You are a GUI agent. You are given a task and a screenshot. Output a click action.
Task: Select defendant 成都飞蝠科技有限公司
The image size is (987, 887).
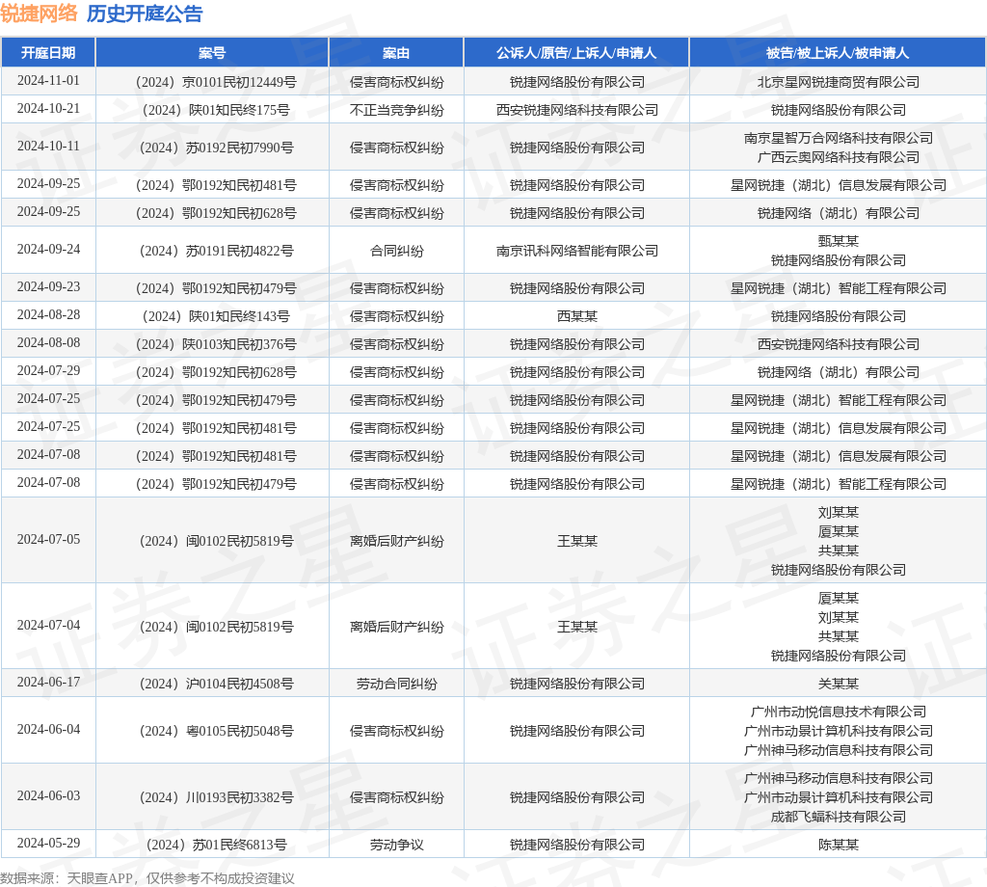pos(838,818)
